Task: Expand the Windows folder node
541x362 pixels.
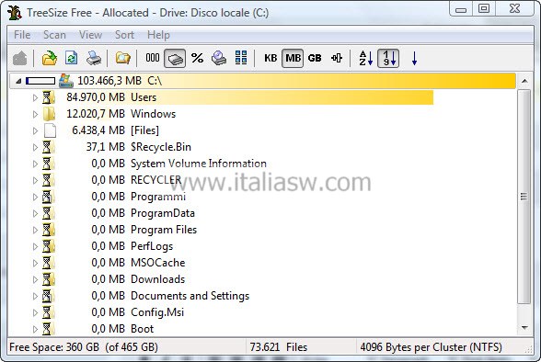Action: click(x=35, y=114)
